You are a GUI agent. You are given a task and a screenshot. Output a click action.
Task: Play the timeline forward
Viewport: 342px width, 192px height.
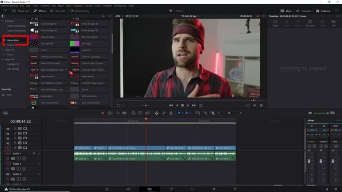188,106
